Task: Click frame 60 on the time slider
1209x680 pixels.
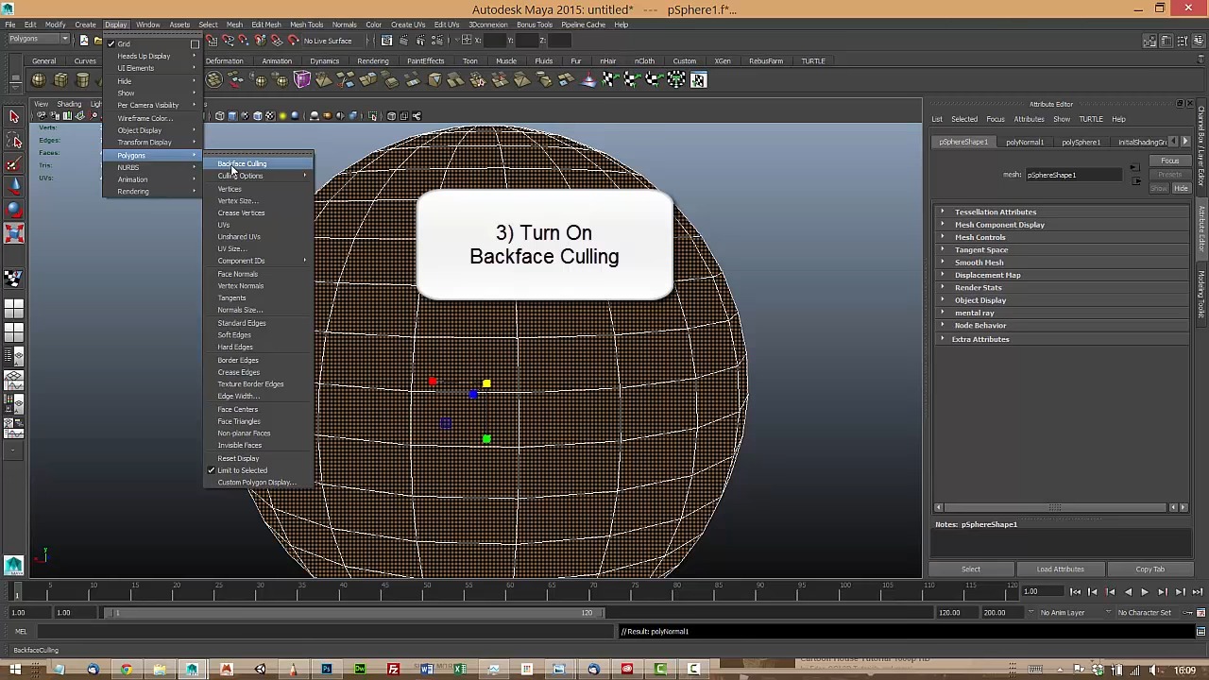Action: click(x=510, y=592)
